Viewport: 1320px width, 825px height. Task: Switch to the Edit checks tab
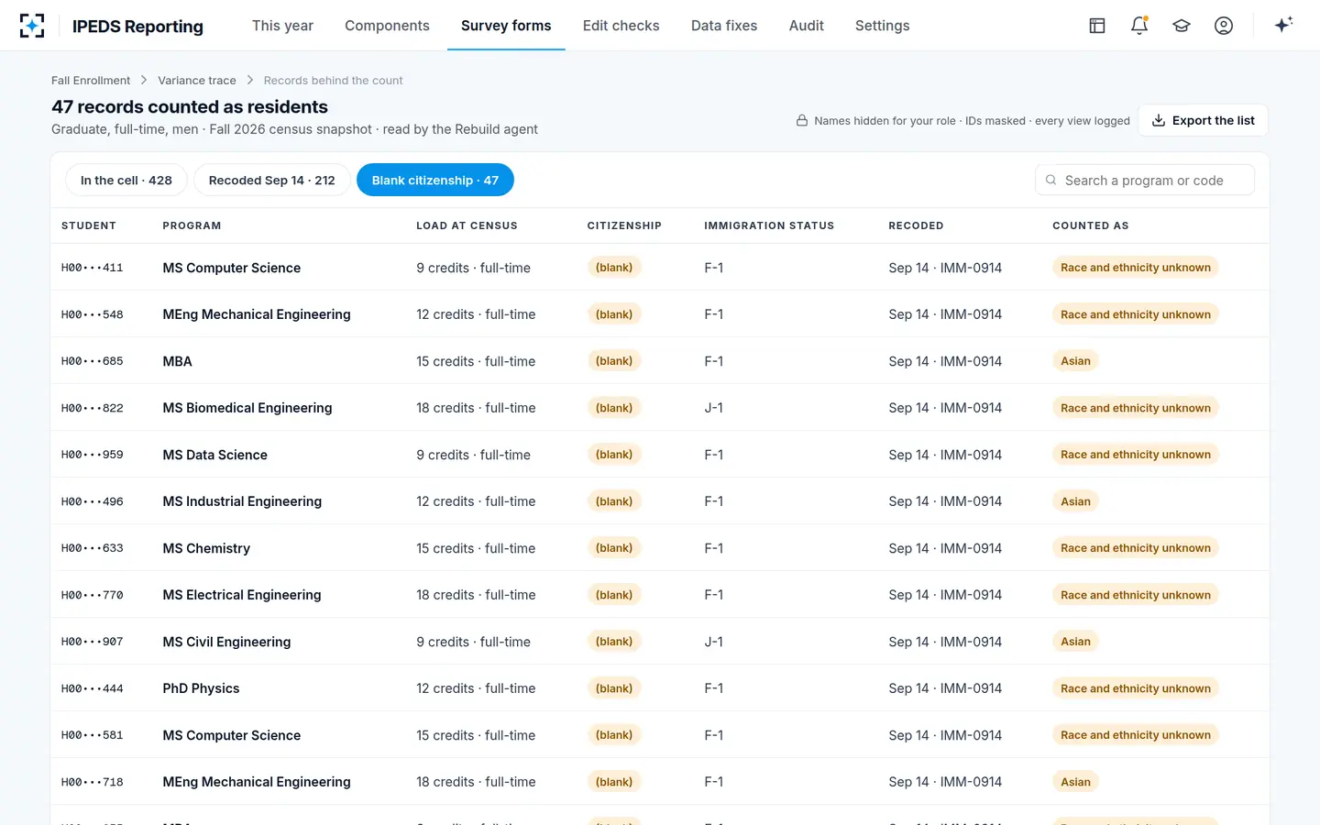click(x=621, y=26)
